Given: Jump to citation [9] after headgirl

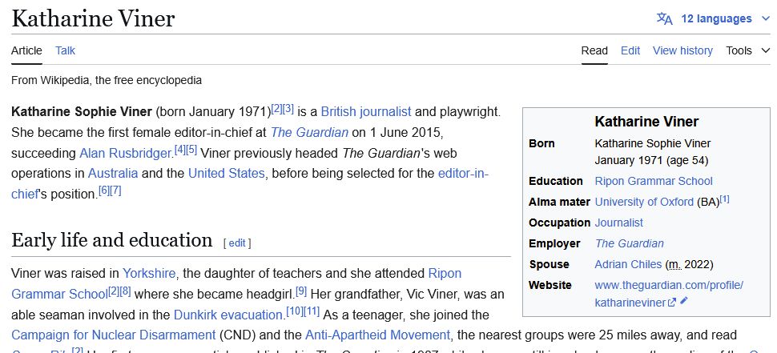Looking at the screenshot, I should pos(301,291).
